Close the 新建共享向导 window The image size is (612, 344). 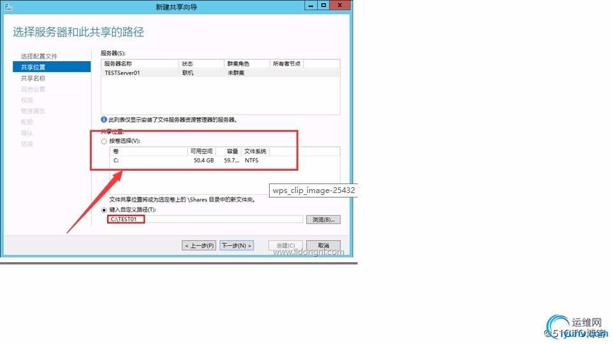(340, 6)
